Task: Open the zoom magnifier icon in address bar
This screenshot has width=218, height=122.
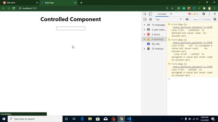Action: 167,8
